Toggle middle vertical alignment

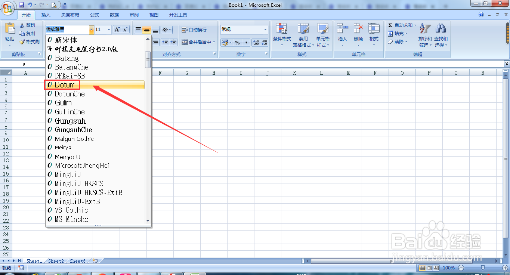(x=147, y=30)
